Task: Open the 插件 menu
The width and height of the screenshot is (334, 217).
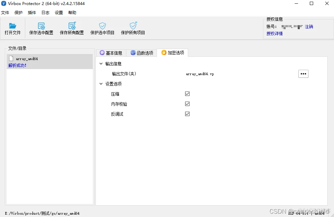Action: point(32,12)
